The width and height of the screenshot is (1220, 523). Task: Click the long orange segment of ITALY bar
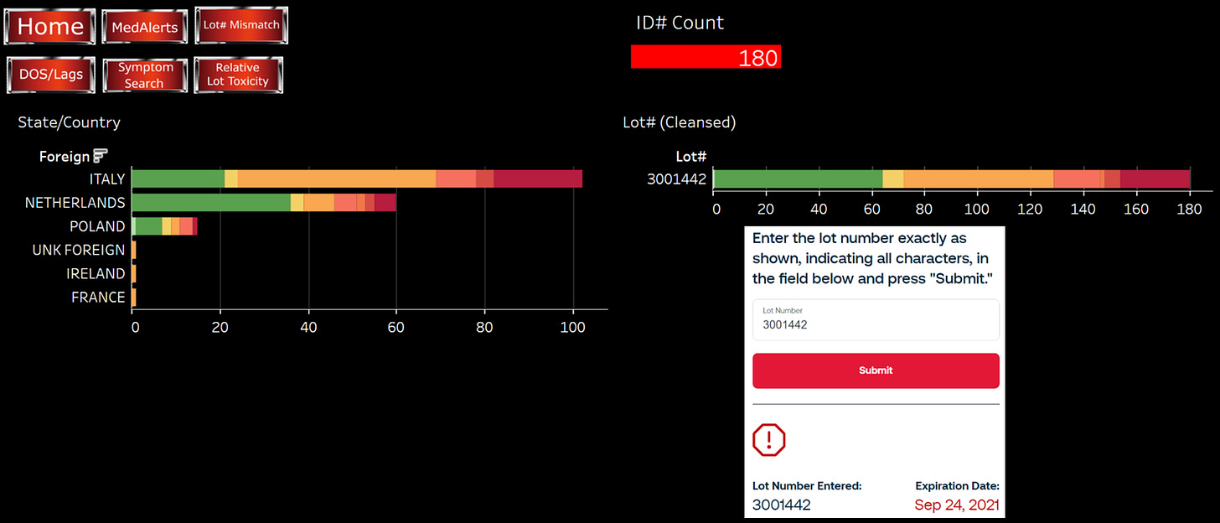point(337,179)
